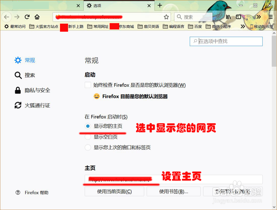
Task: Click the help question mark icon
Action: [18, 193]
